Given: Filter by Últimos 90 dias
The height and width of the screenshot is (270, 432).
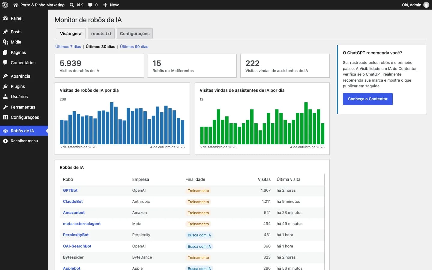Looking at the screenshot, I should click(134, 46).
